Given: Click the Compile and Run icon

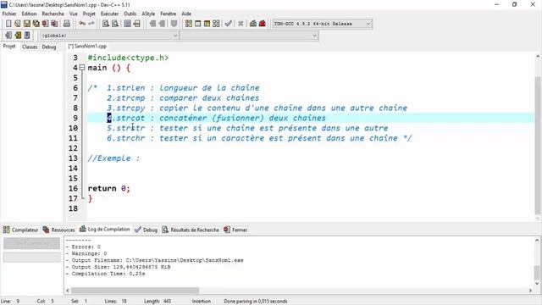Looking at the screenshot, I should point(207,24).
